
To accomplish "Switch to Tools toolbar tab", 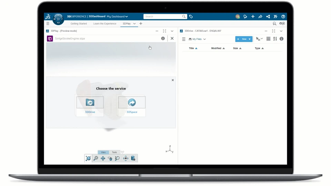I will click(114, 152).
